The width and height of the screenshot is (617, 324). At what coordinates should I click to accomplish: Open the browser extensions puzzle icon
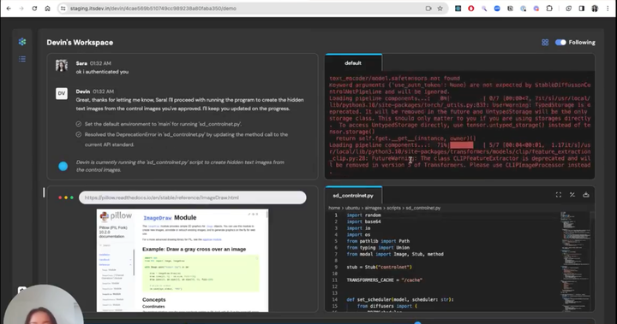coord(549,9)
